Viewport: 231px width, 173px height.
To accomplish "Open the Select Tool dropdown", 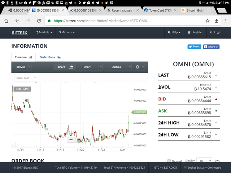I will click(26, 78).
